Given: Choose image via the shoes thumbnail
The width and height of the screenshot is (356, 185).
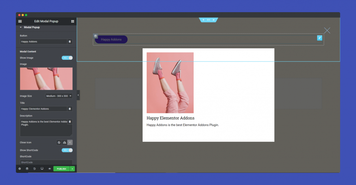Looking at the screenshot, I should pos(46,79).
